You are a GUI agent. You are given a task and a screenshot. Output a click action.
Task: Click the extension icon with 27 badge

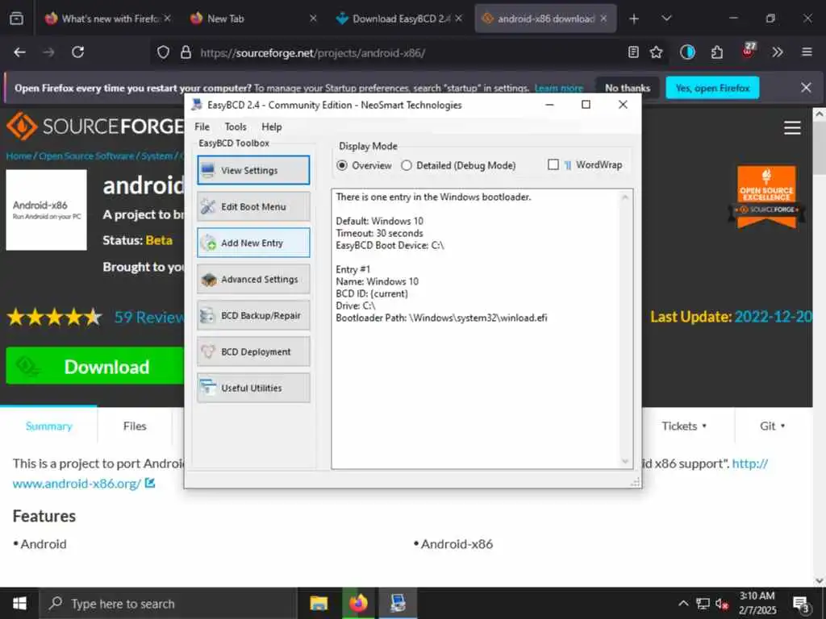[x=748, y=51]
